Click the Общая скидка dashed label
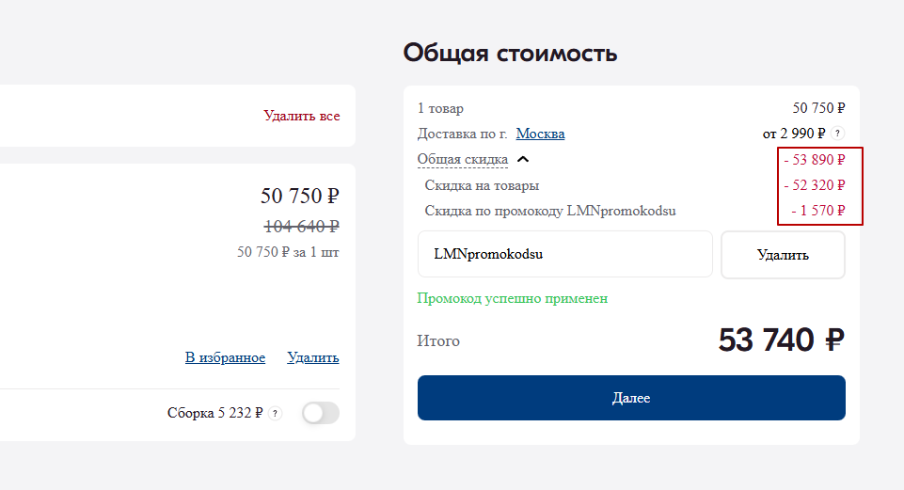The image size is (904, 490). point(463,160)
